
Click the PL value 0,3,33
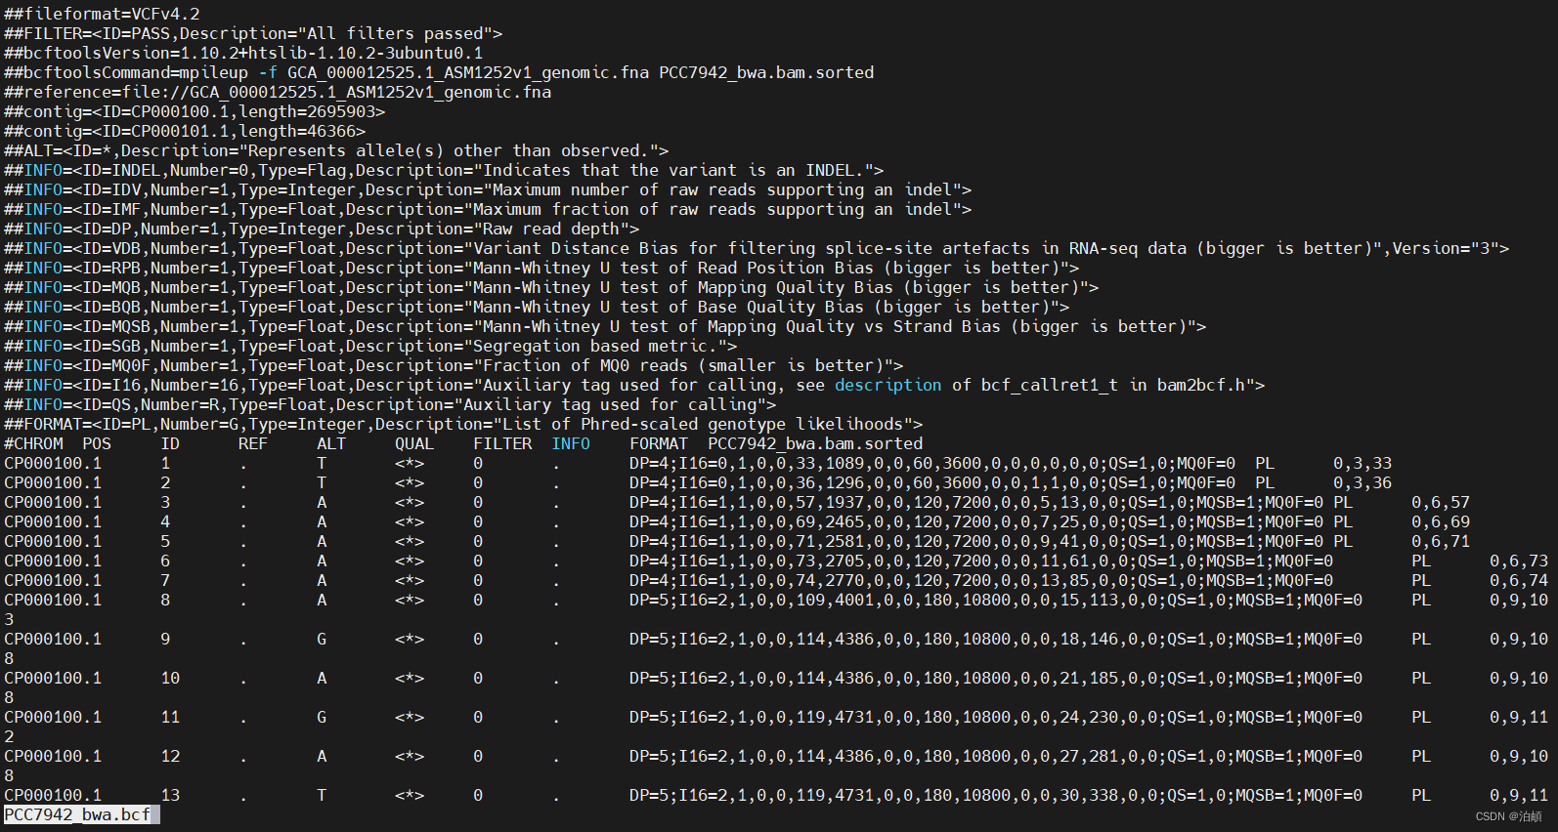point(1363,463)
